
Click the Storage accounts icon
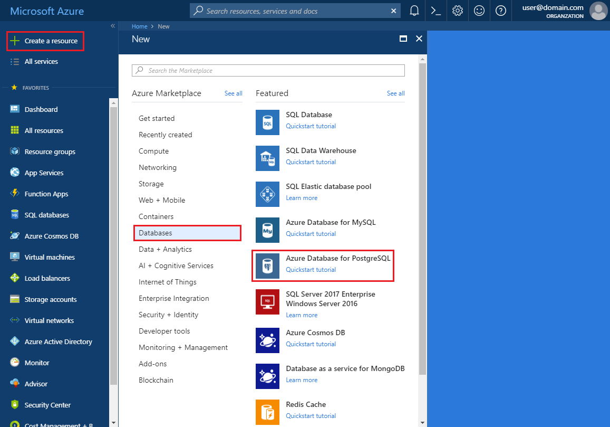click(x=15, y=299)
